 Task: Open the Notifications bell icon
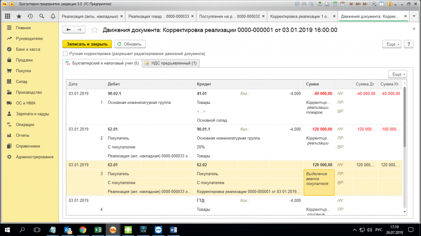53,17
